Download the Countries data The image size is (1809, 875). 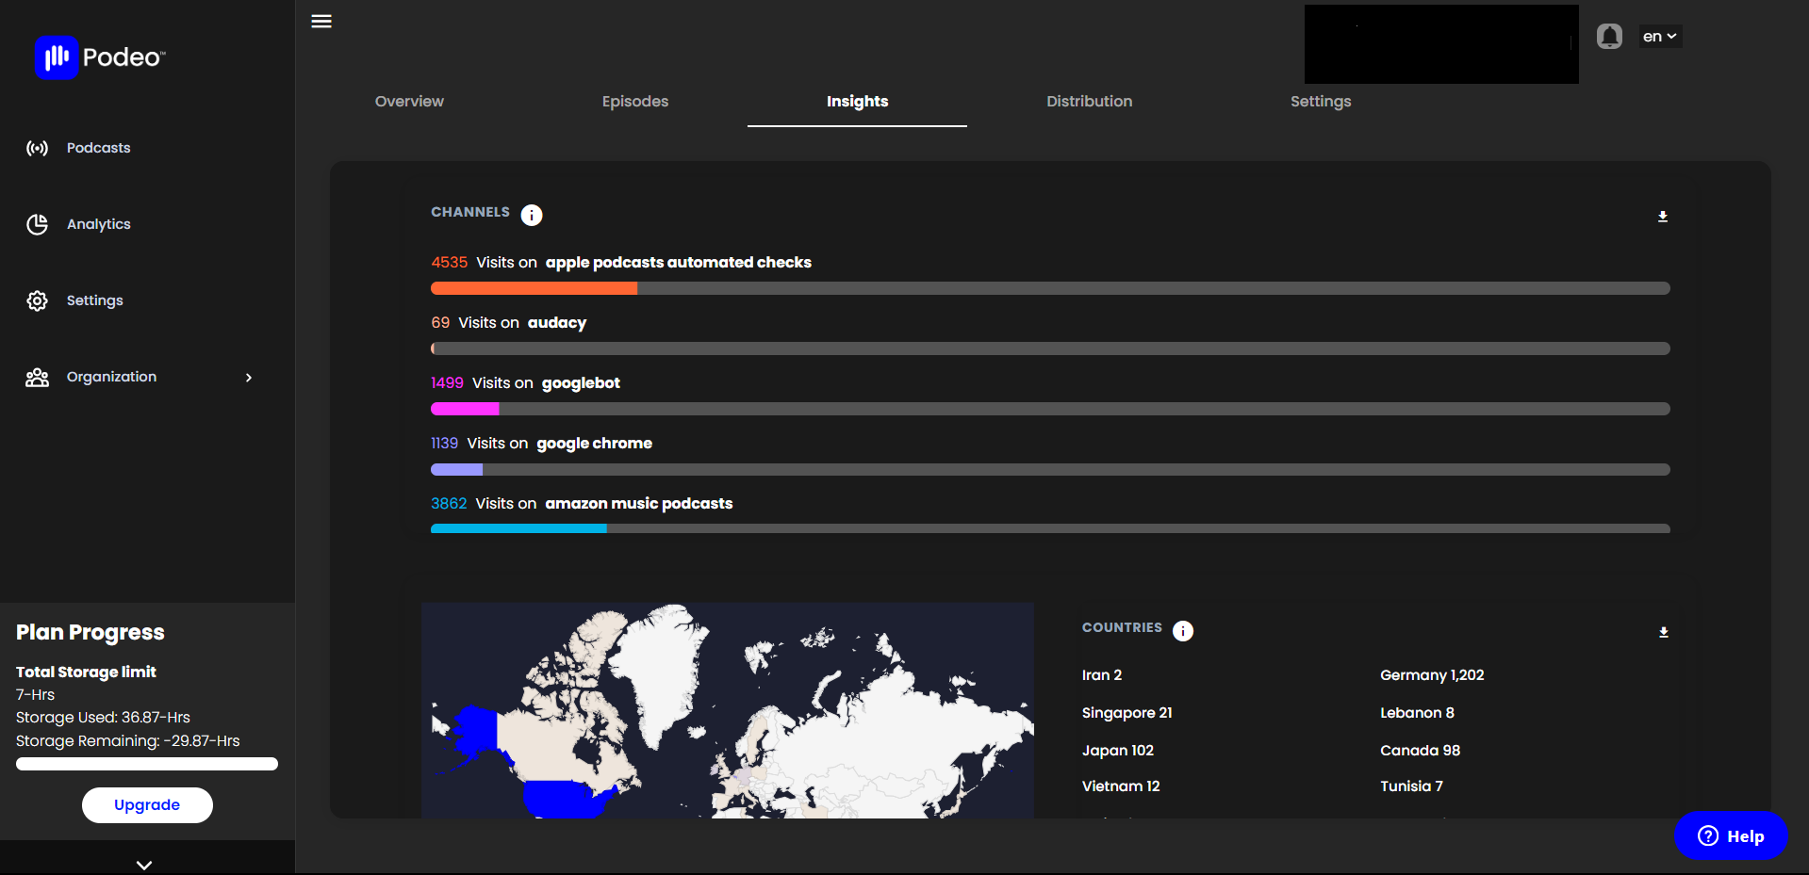1664,632
